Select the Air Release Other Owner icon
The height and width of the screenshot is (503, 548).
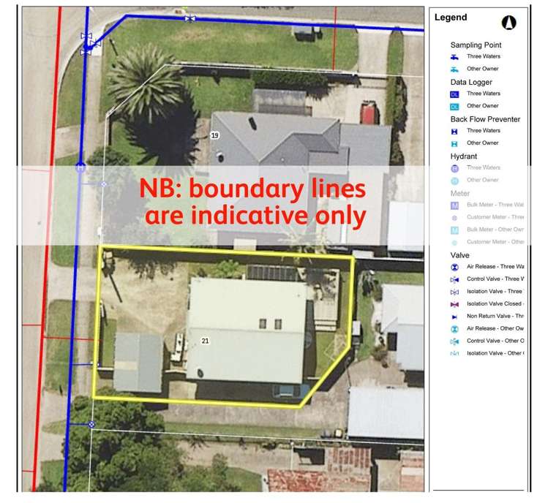[454, 329]
